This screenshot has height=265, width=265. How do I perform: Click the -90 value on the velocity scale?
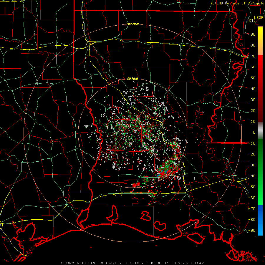point(252,231)
